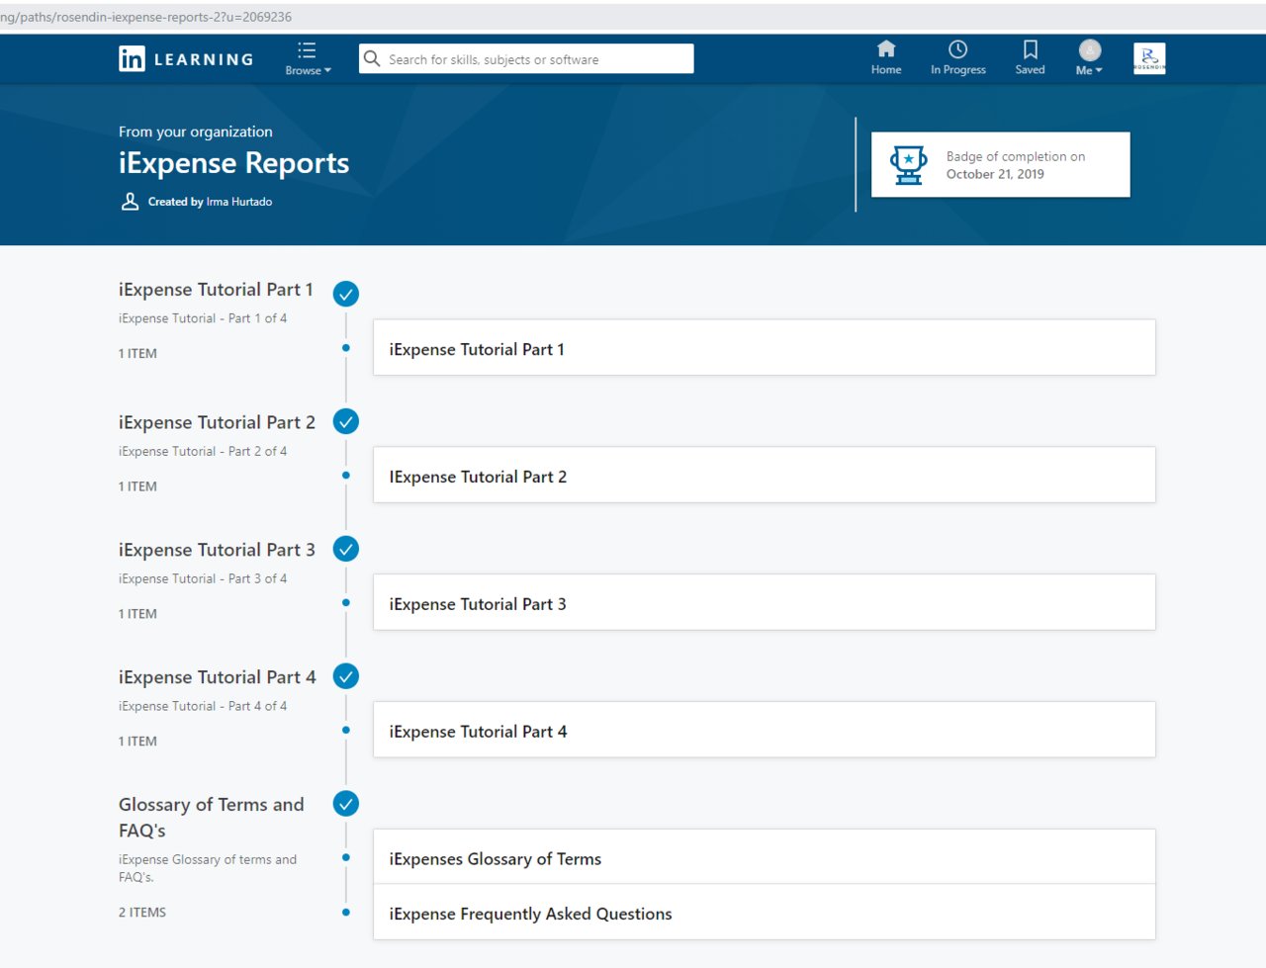Select the iExpense Tutorial Part 2 section heading
Screen dimensions: 1266x968
point(217,422)
